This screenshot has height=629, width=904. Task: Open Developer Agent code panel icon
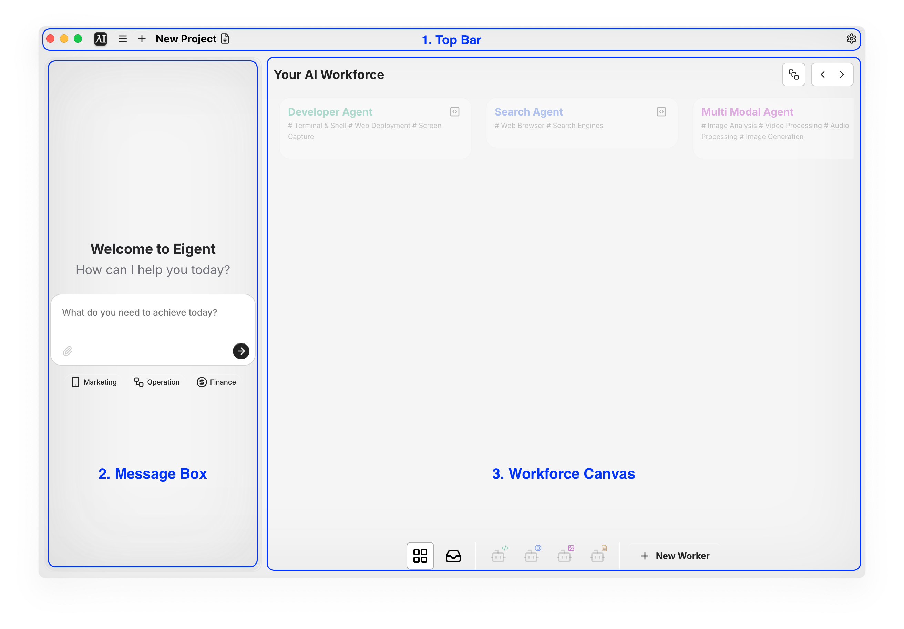[x=455, y=112]
